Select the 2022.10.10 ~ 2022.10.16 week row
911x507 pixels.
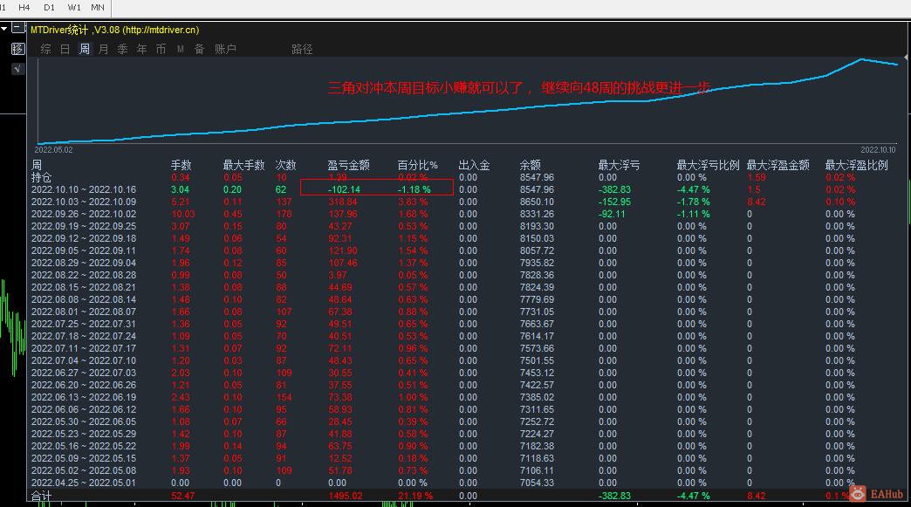click(x=84, y=189)
